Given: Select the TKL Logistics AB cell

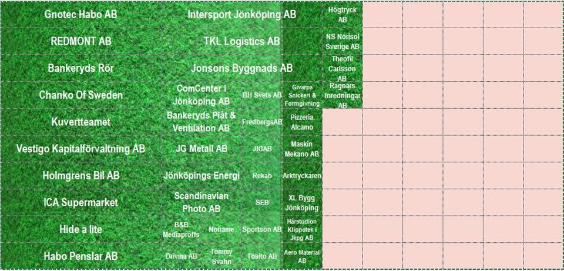Looking at the screenshot, I should coord(241,42).
